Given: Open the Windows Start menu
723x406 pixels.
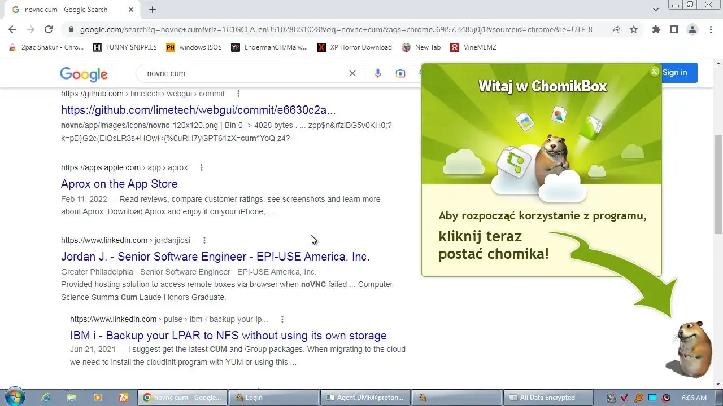Looking at the screenshot, I should pyautogui.click(x=14, y=398).
